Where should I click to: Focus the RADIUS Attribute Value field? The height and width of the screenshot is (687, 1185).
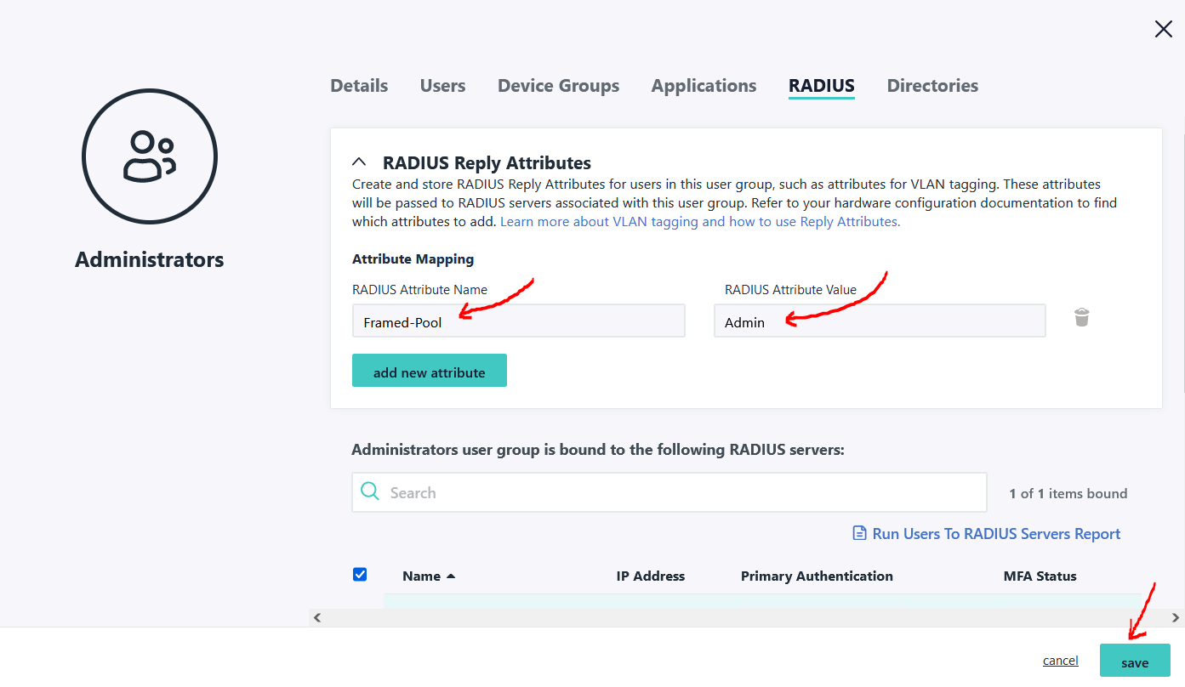[880, 321]
